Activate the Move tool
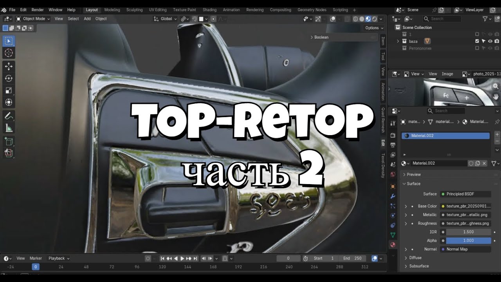Screen dimensions: 501x282 (9, 66)
